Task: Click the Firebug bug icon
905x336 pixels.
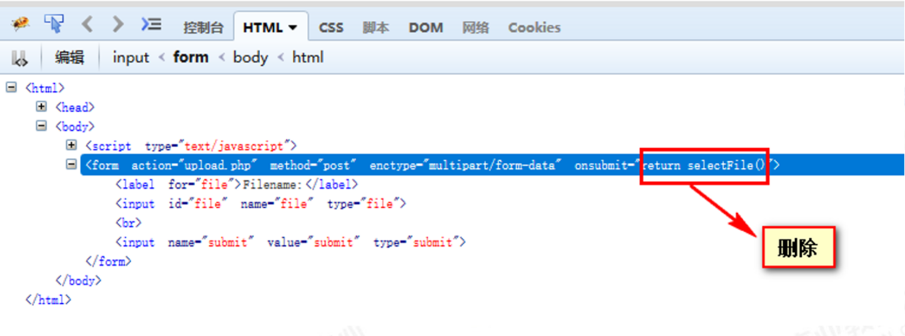Action: coord(20,25)
